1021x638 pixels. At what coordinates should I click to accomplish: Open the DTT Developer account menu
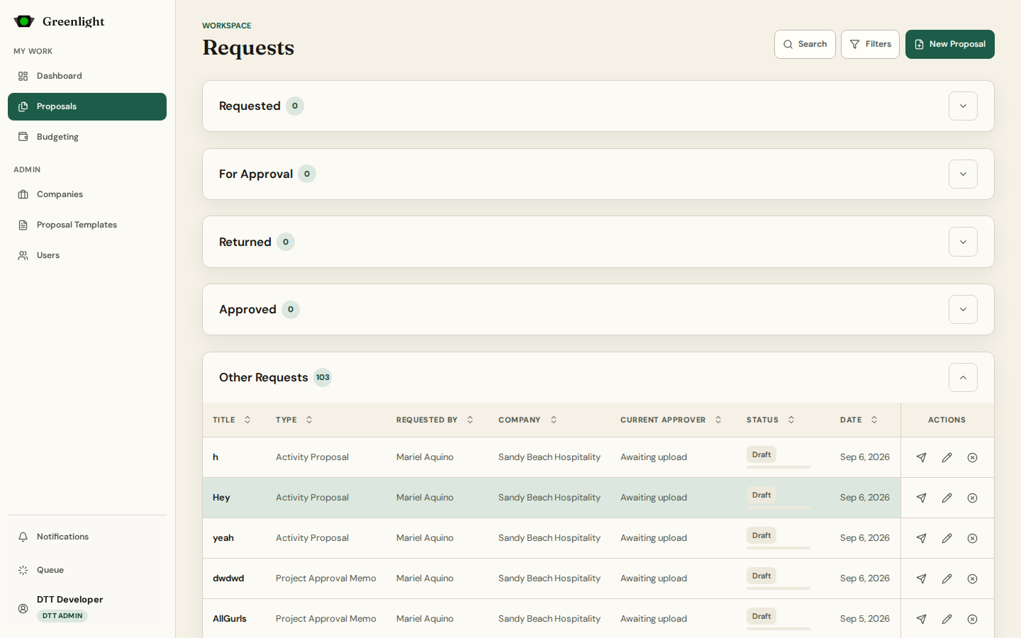tap(87, 608)
